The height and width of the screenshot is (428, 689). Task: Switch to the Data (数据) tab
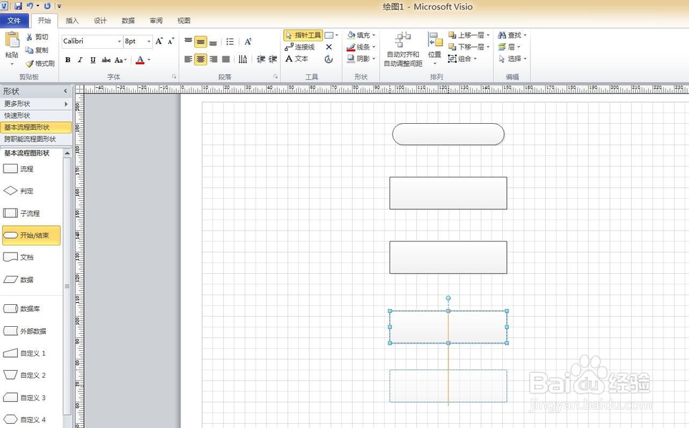pos(128,21)
